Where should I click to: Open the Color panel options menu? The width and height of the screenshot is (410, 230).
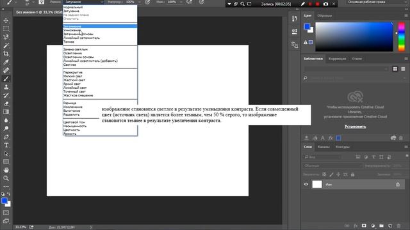pyautogui.click(x=406, y=15)
